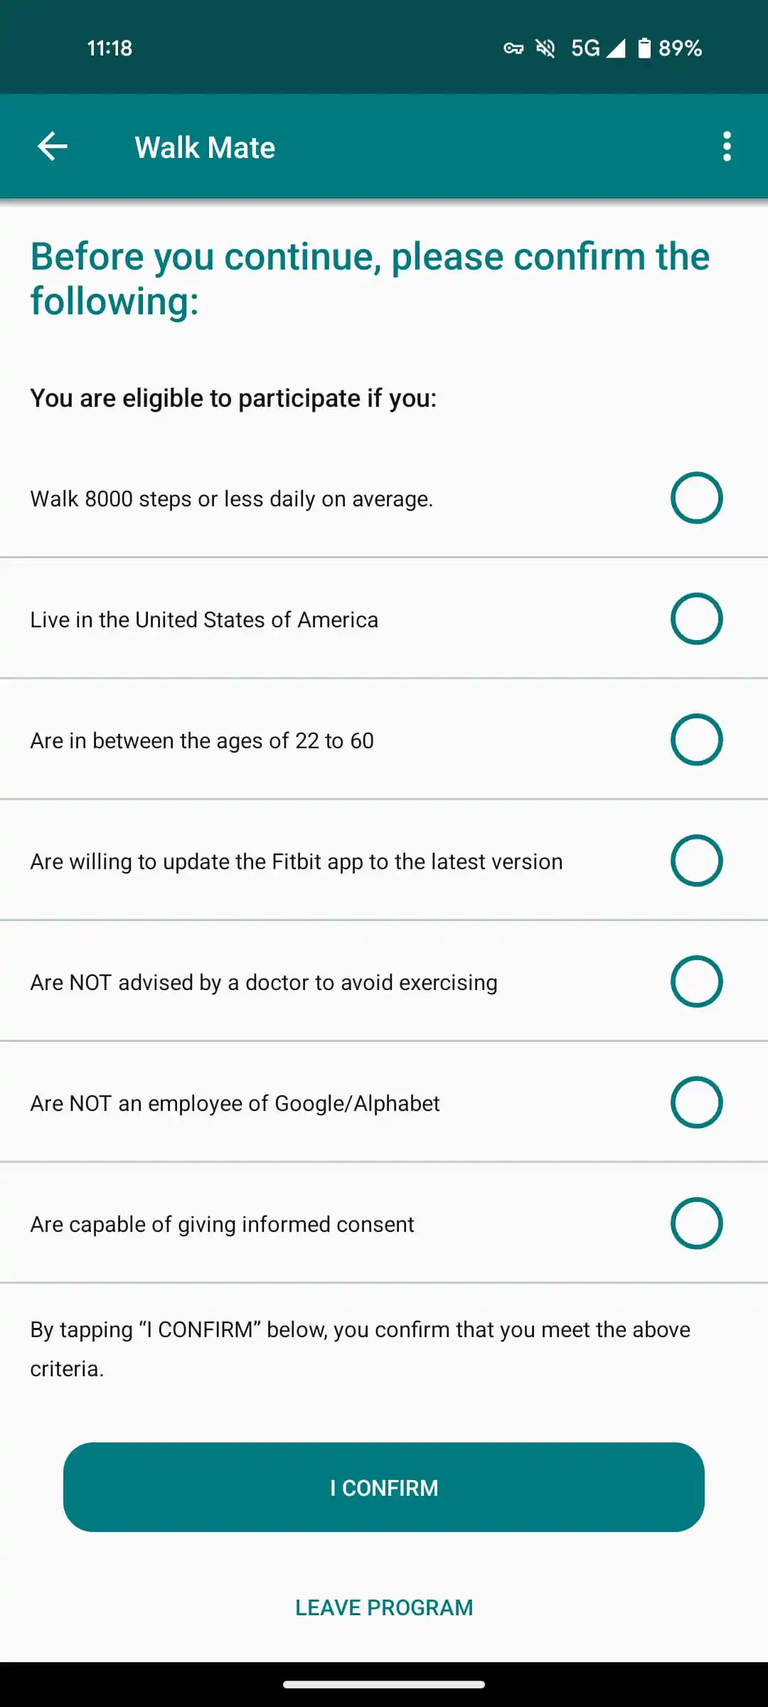Select the 'Walk 8000 steps or less' circle
The height and width of the screenshot is (1707, 768).
pyautogui.click(x=696, y=498)
